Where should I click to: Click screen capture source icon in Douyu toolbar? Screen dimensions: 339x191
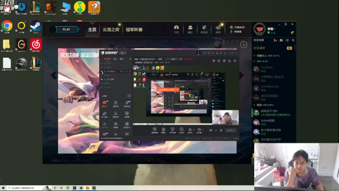click(x=154, y=130)
